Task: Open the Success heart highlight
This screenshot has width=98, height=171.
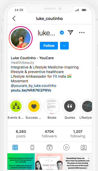Action: (34, 106)
